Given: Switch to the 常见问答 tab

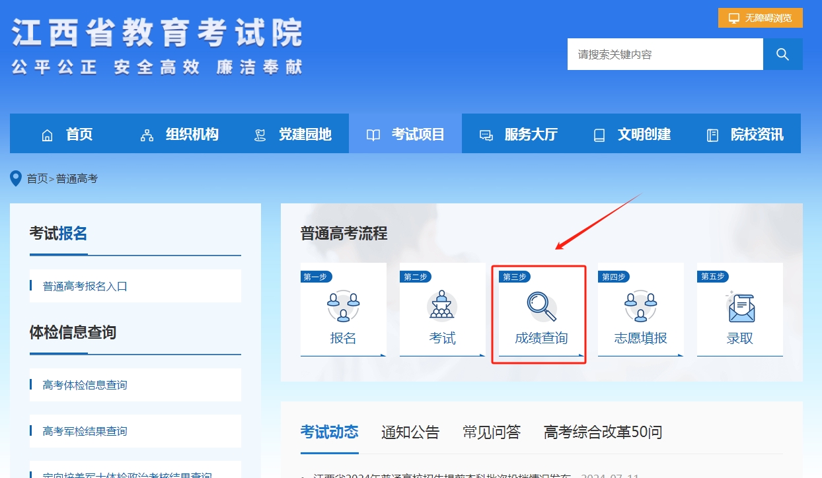Looking at the screenshot, I should click(492, 432).
